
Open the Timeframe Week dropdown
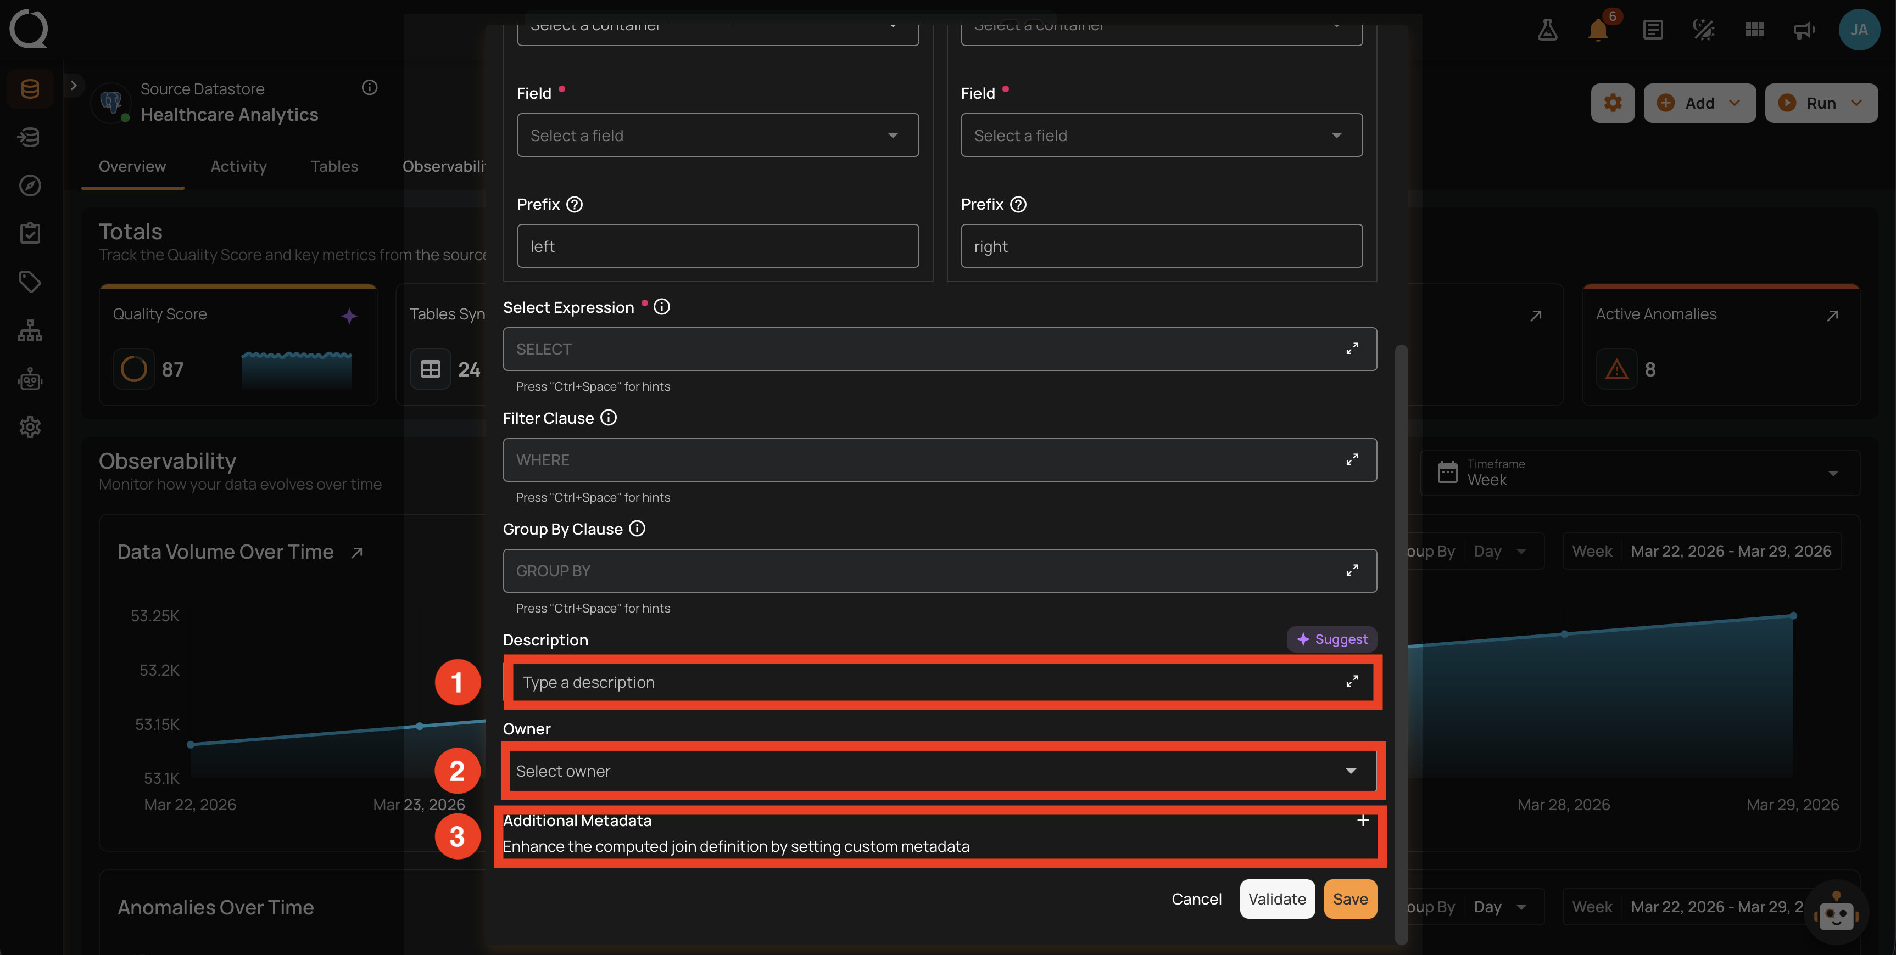click(1639, 473)
